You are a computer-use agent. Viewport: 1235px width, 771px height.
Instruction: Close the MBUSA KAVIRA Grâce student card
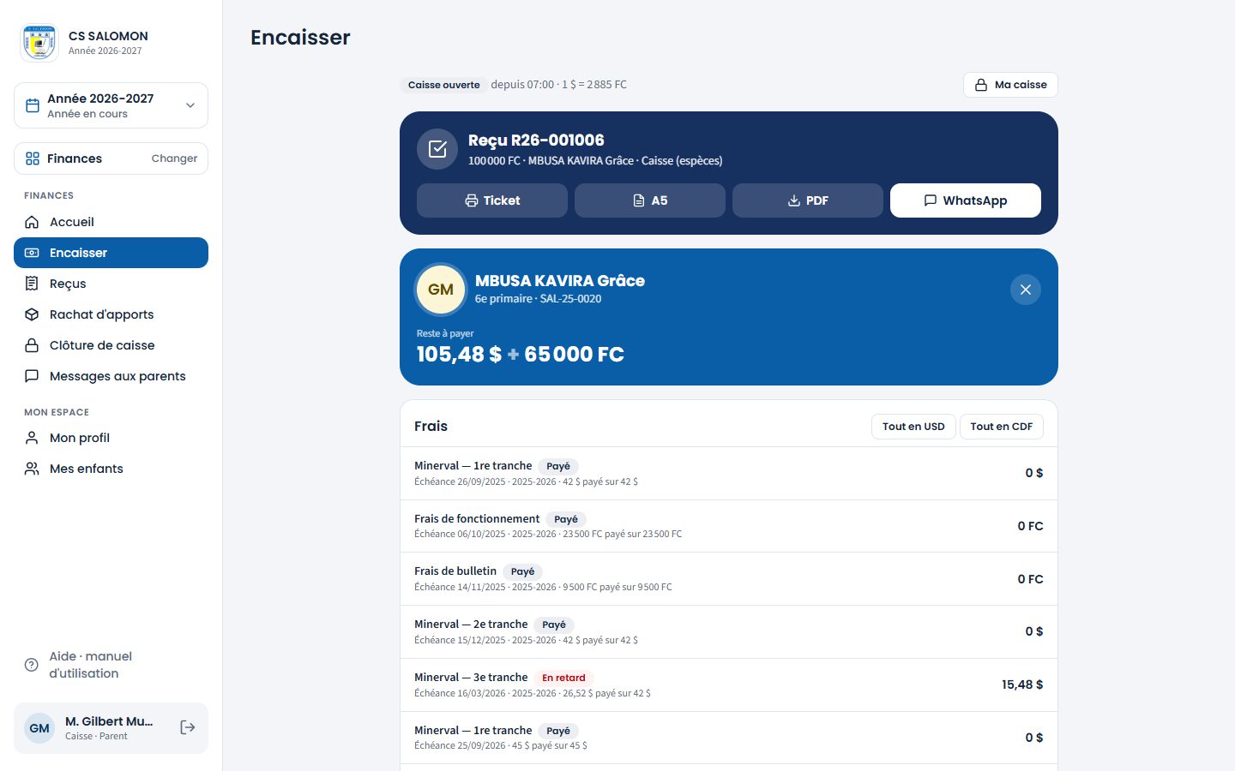point(1026,290)
